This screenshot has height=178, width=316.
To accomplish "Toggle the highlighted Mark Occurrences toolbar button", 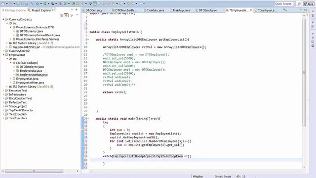I will point(95,3).
